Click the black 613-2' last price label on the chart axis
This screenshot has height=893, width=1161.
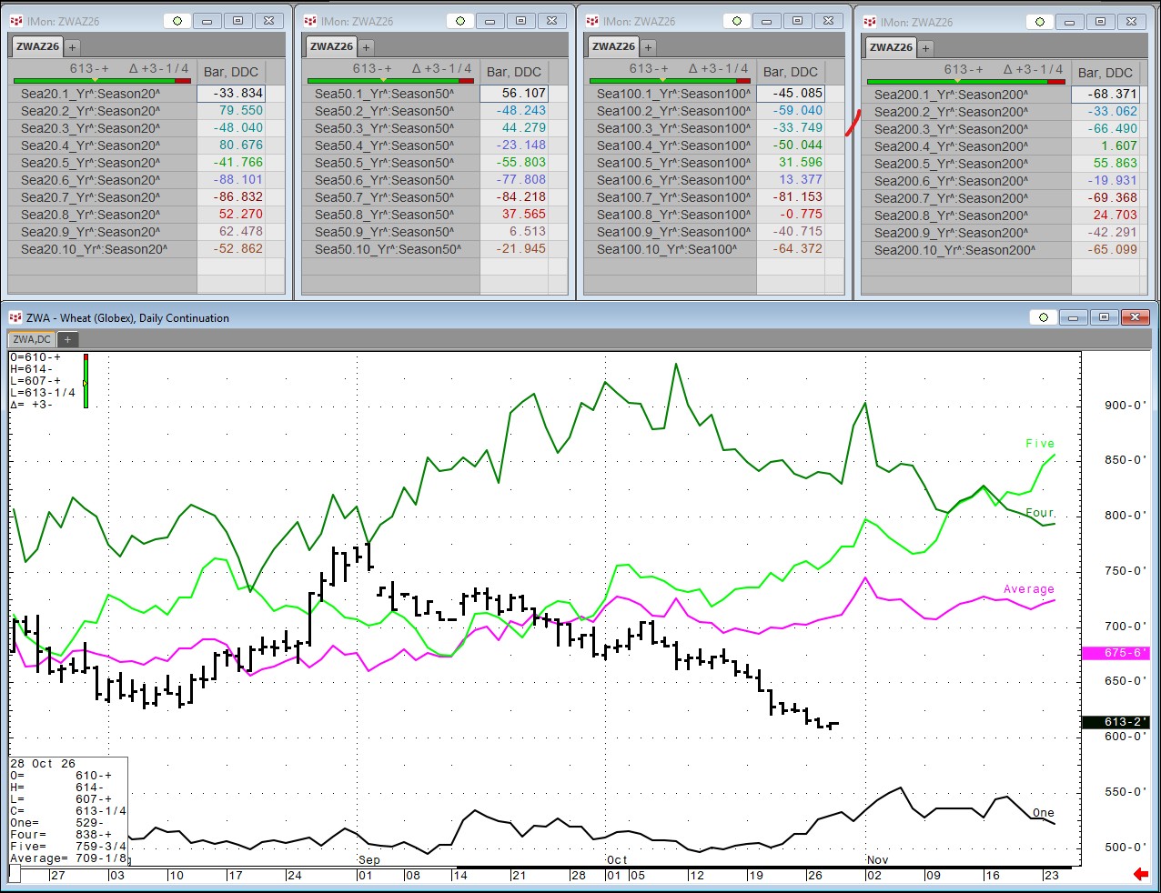click(1116, 722)
